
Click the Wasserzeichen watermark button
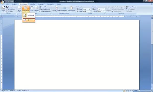click(57, 9)
